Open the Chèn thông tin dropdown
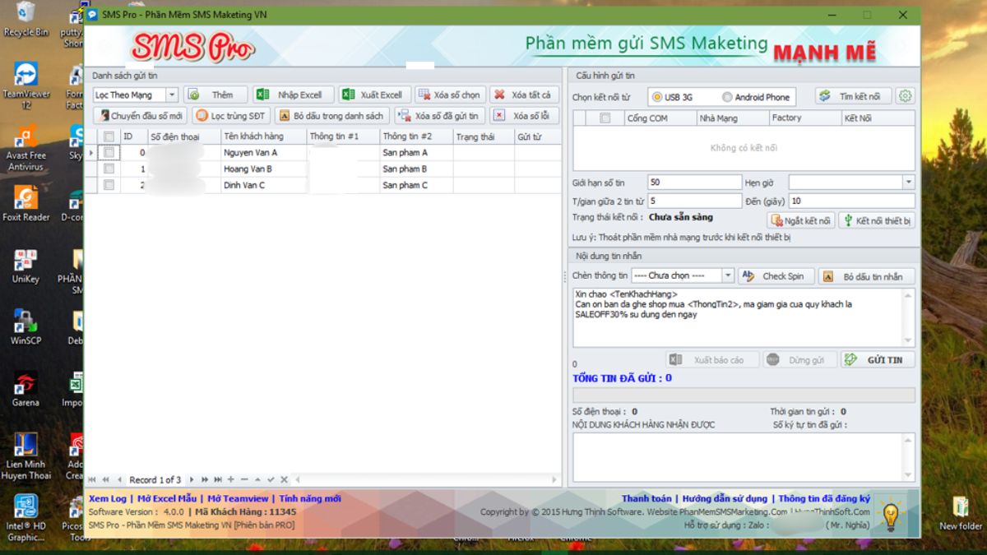The width and height of the screenshot is (987, 555). (x=727, y=276)
